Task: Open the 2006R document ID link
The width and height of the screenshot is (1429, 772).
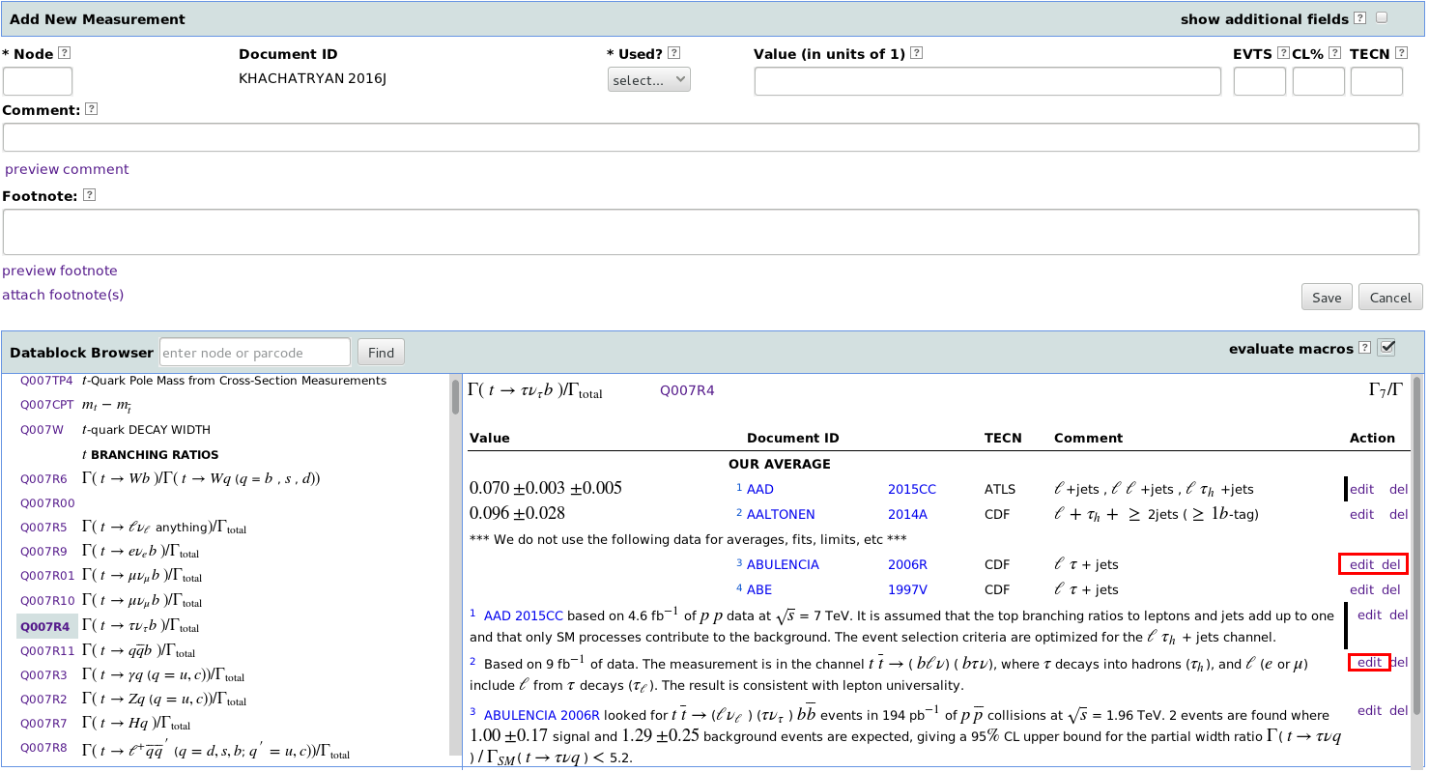Action: [x=907, y=564]
